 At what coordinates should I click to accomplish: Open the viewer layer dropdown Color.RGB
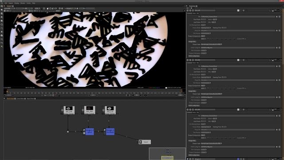click(9, 8)
